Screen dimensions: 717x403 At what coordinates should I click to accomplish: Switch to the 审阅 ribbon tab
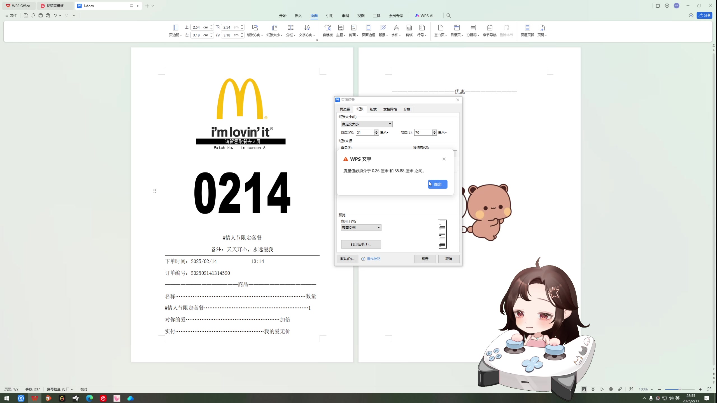click(345, 16)
